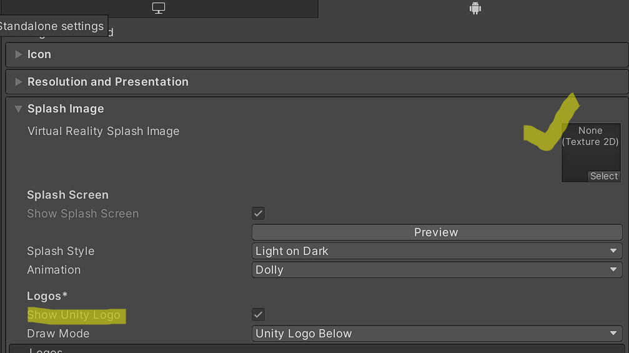629x353 pixels.
Task: Click Select in the texture slot
Action: 603,176
